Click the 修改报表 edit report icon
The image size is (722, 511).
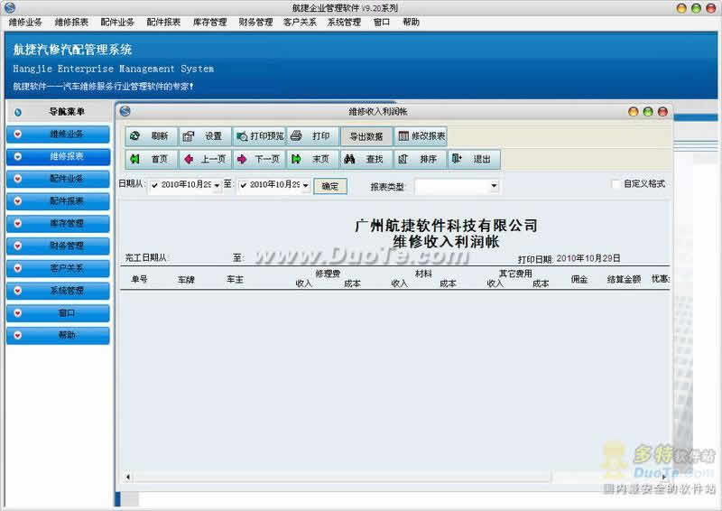pos(403,136)
